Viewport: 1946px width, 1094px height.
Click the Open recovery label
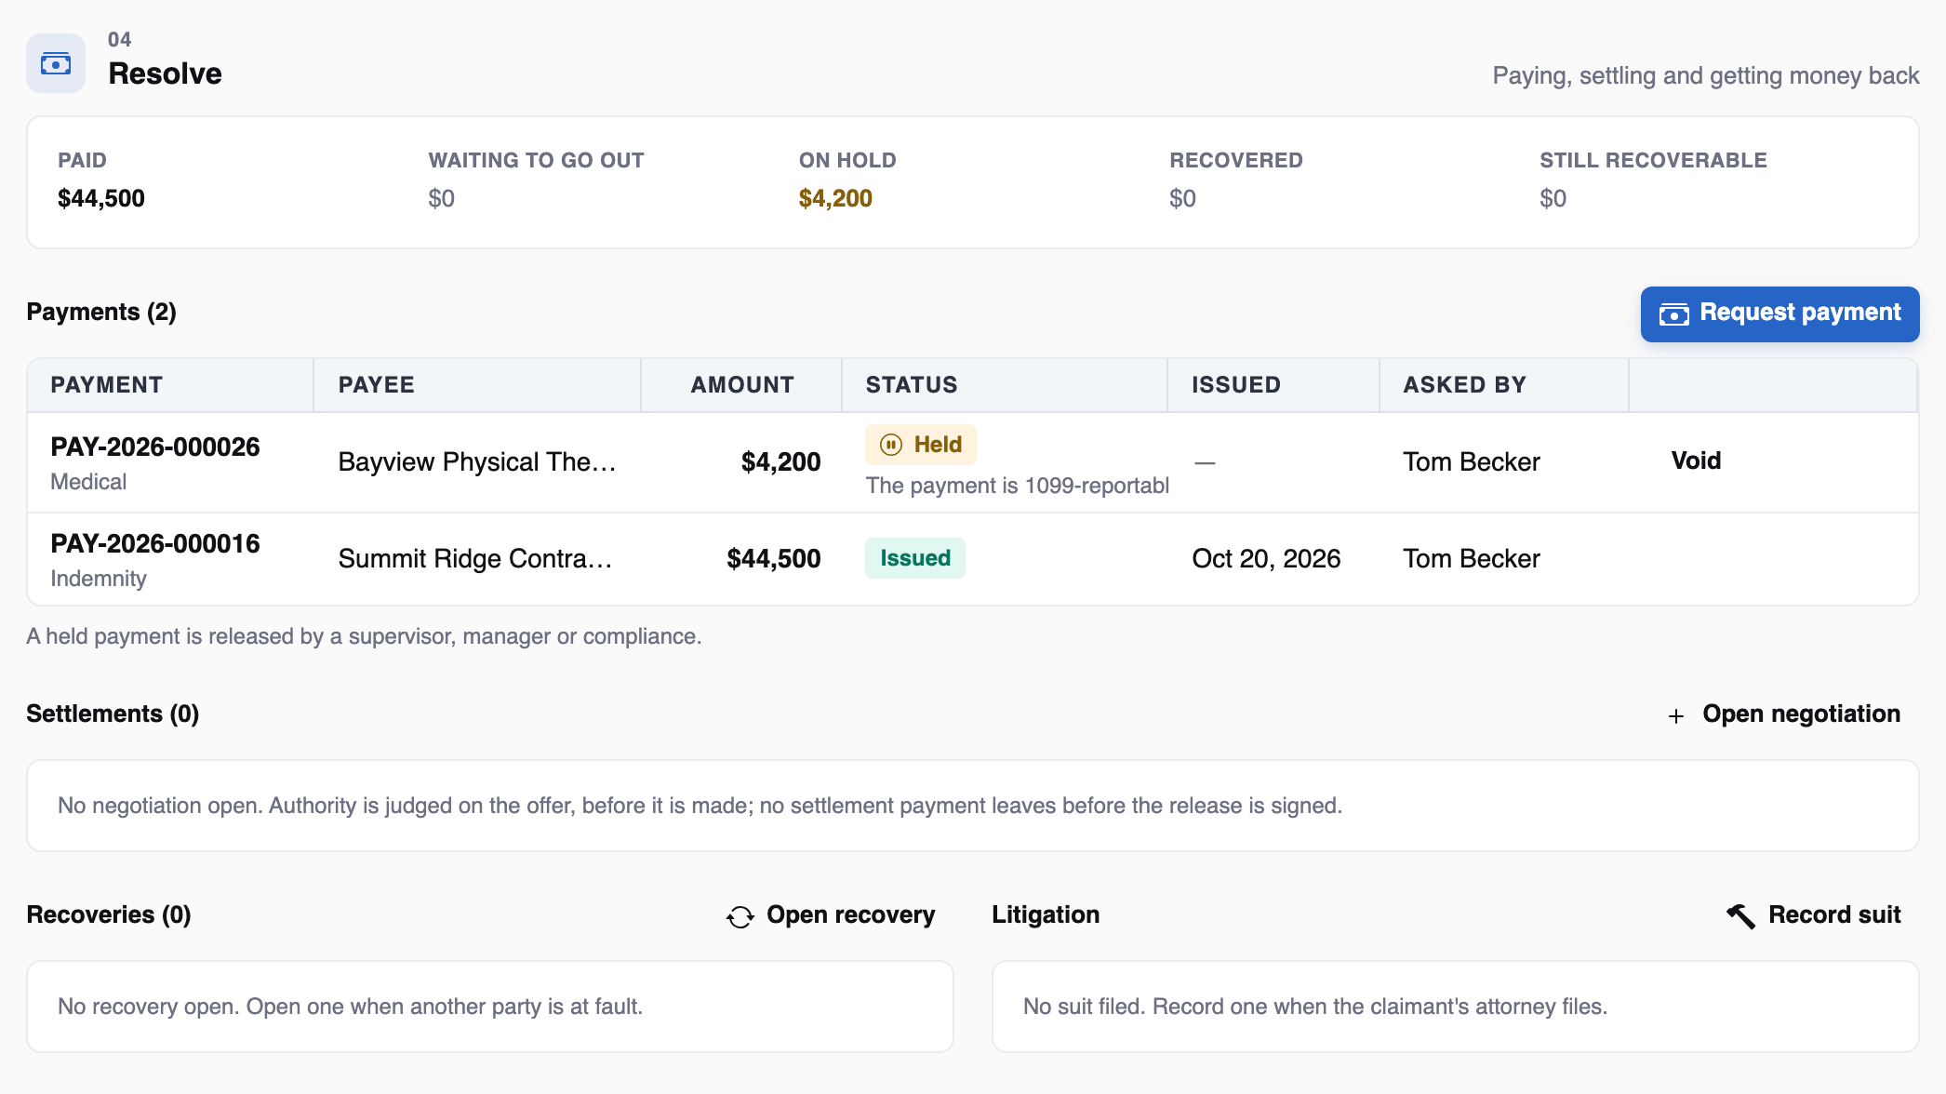tap(850, 914)
